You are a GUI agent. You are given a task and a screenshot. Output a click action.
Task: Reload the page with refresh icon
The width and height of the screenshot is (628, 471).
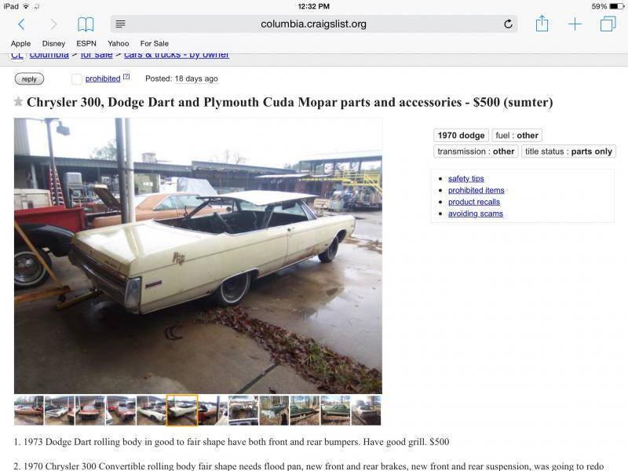point(508,24)
